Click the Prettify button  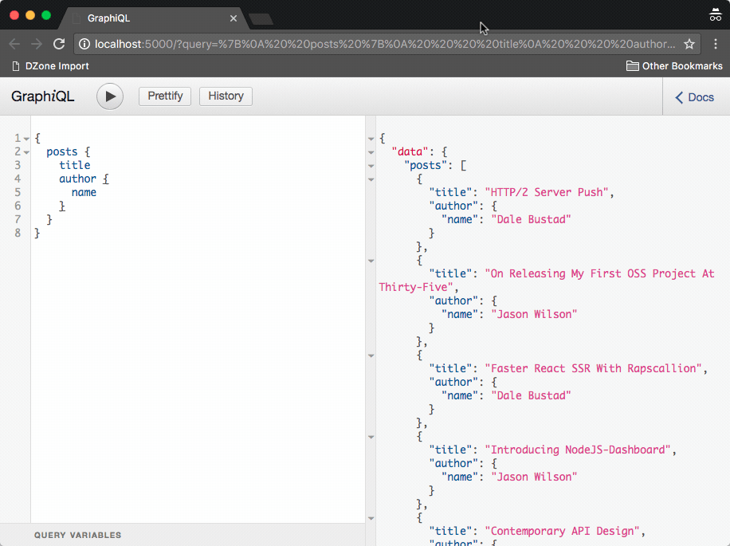click(x=165, y=96)
